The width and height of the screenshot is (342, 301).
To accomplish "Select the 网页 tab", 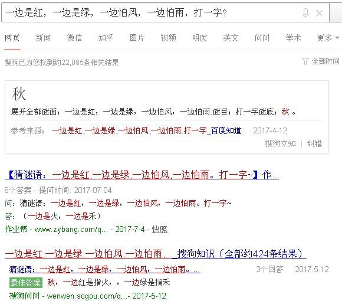I will (12, 38).
